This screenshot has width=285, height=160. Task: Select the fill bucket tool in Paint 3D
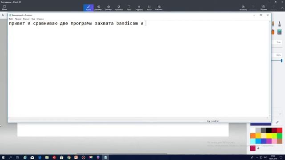(x=279, y=32)
